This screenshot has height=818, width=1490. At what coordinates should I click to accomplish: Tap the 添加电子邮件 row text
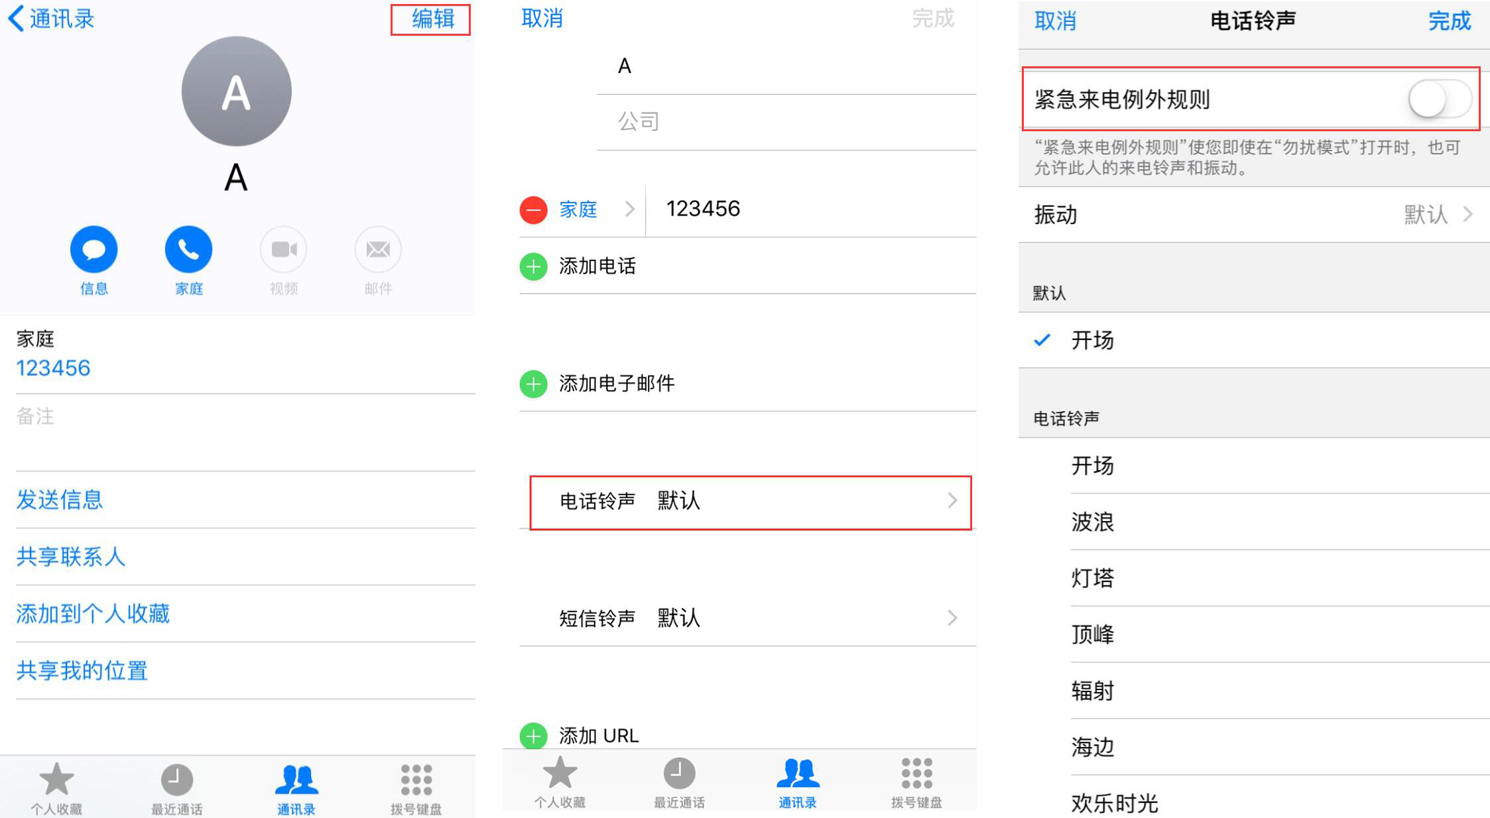pos(617,384)
